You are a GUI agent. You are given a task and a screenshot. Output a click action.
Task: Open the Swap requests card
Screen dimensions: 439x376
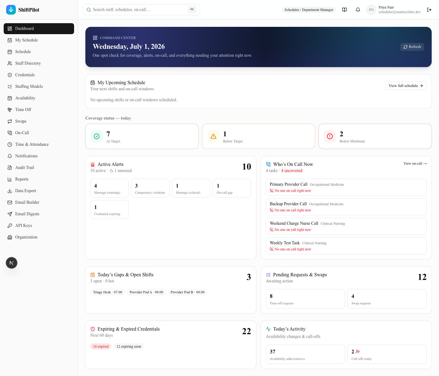[x=387, y=299]
